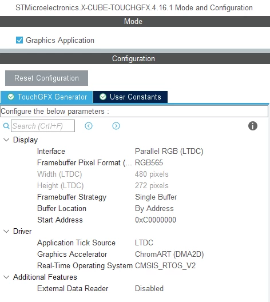Select the ChromART (DMA2D) graphics accelerator value
This screenshot has height=302, width=270.
[169, 254]
